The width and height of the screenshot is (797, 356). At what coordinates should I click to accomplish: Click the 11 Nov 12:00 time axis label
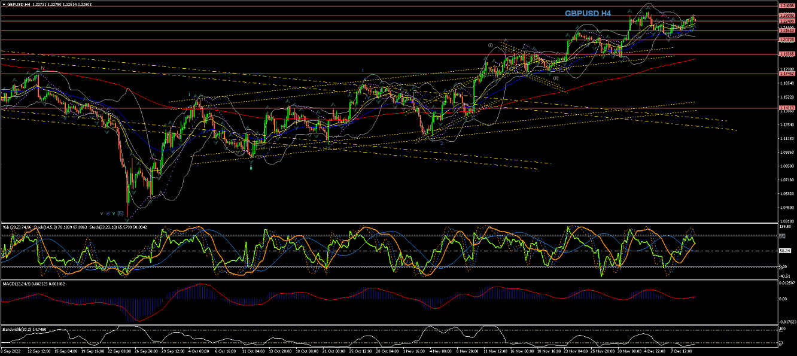click(497, 352)
